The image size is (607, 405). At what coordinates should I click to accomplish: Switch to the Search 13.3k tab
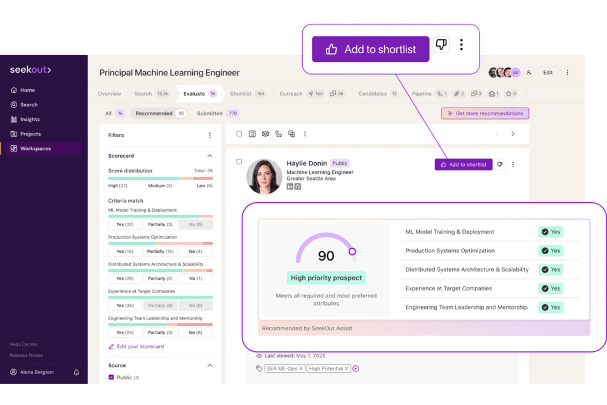click(x=151, y=94)
